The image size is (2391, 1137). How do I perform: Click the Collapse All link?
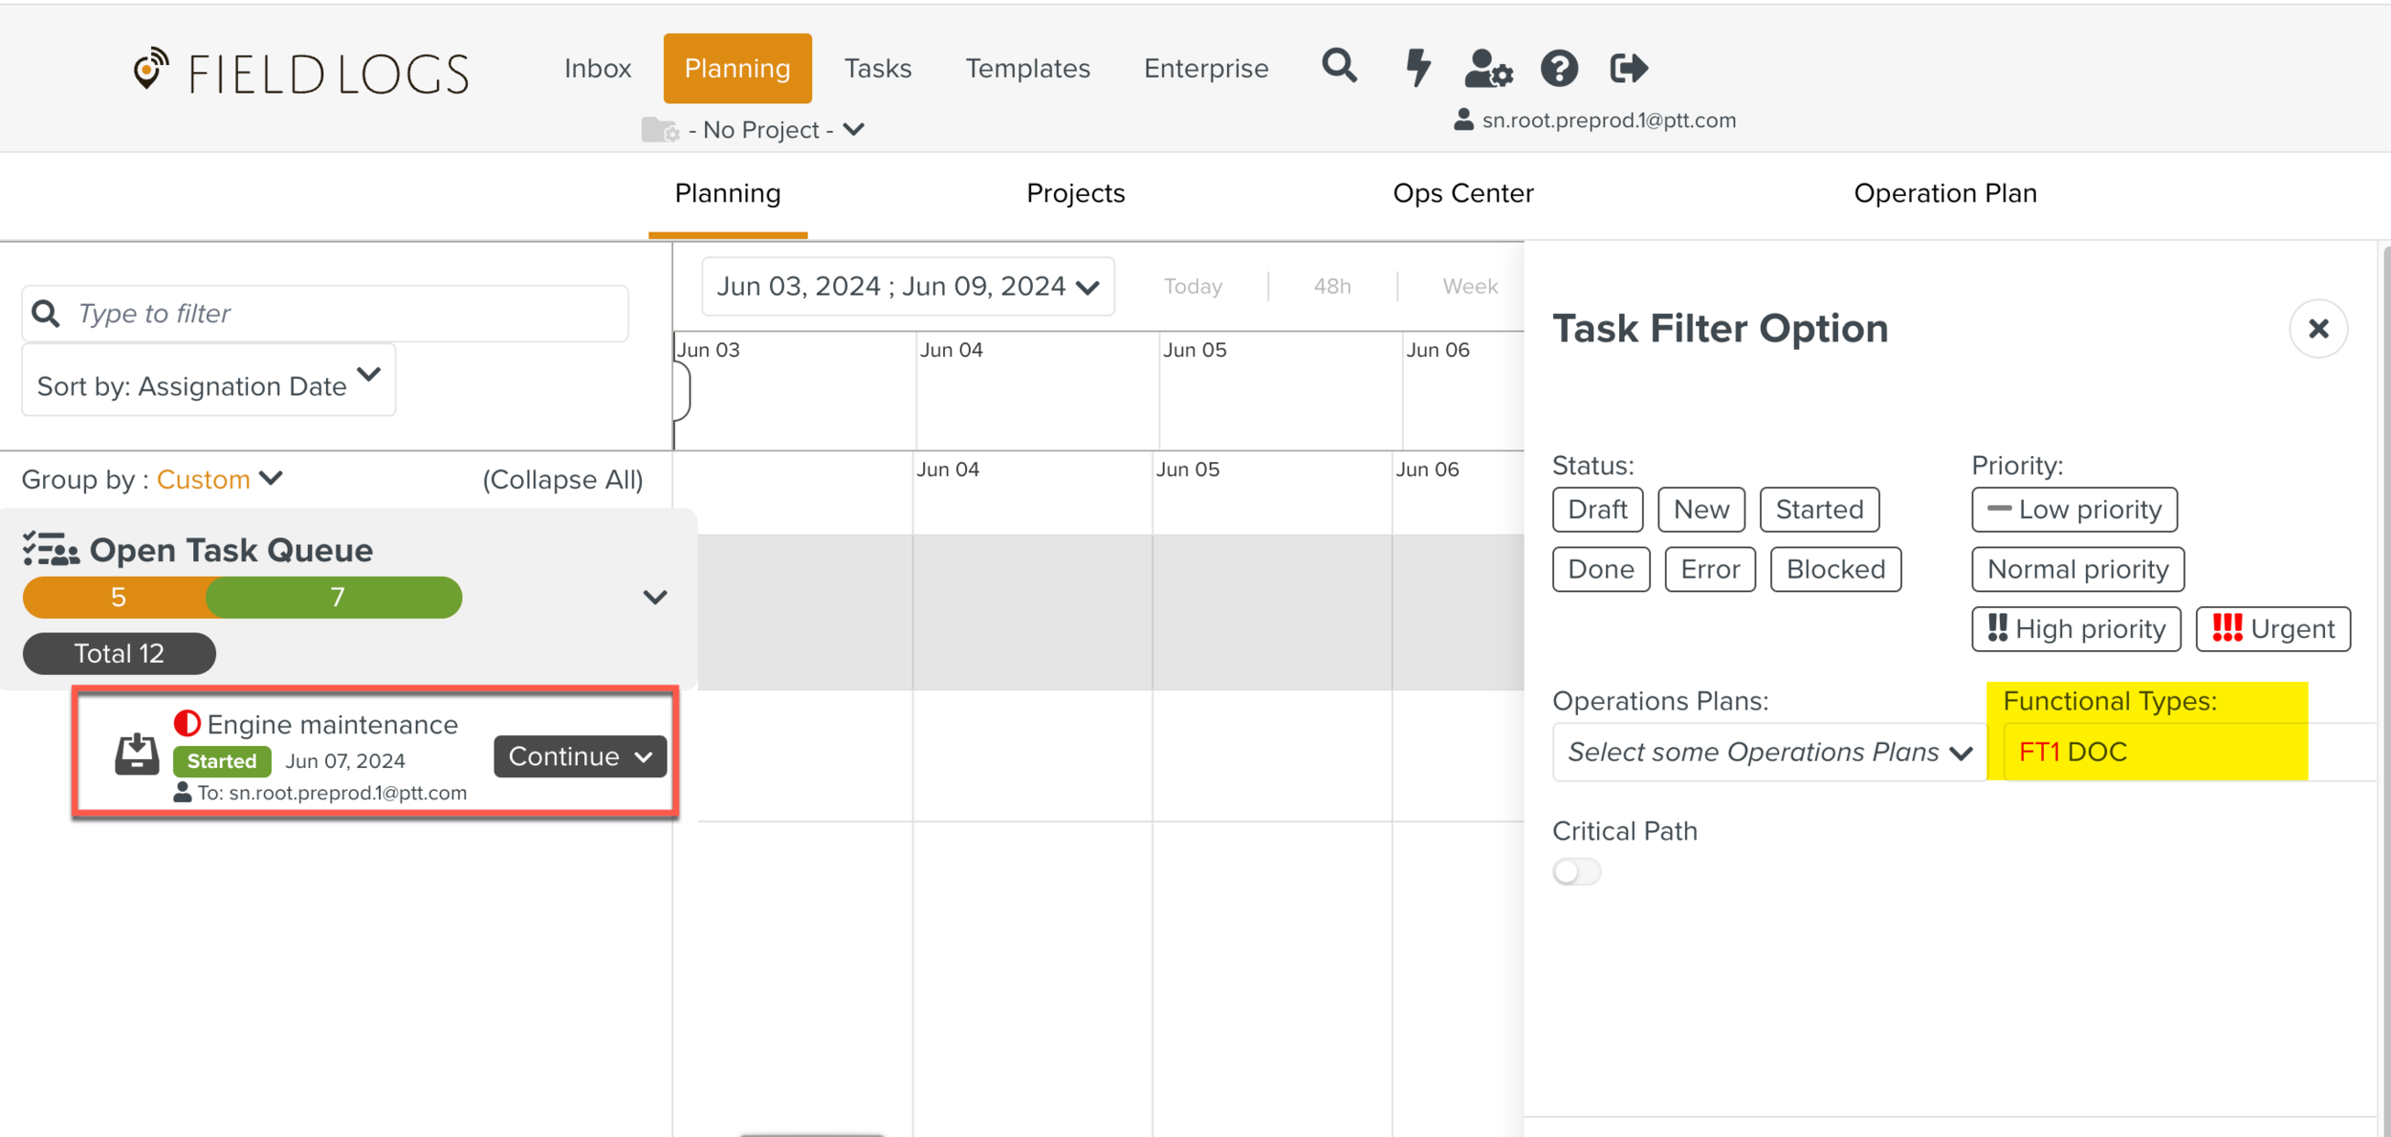[562, 479]
